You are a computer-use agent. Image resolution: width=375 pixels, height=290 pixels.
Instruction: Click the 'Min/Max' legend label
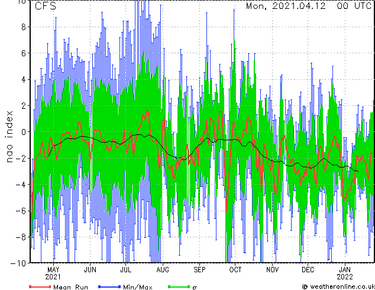tap(137, 287)
